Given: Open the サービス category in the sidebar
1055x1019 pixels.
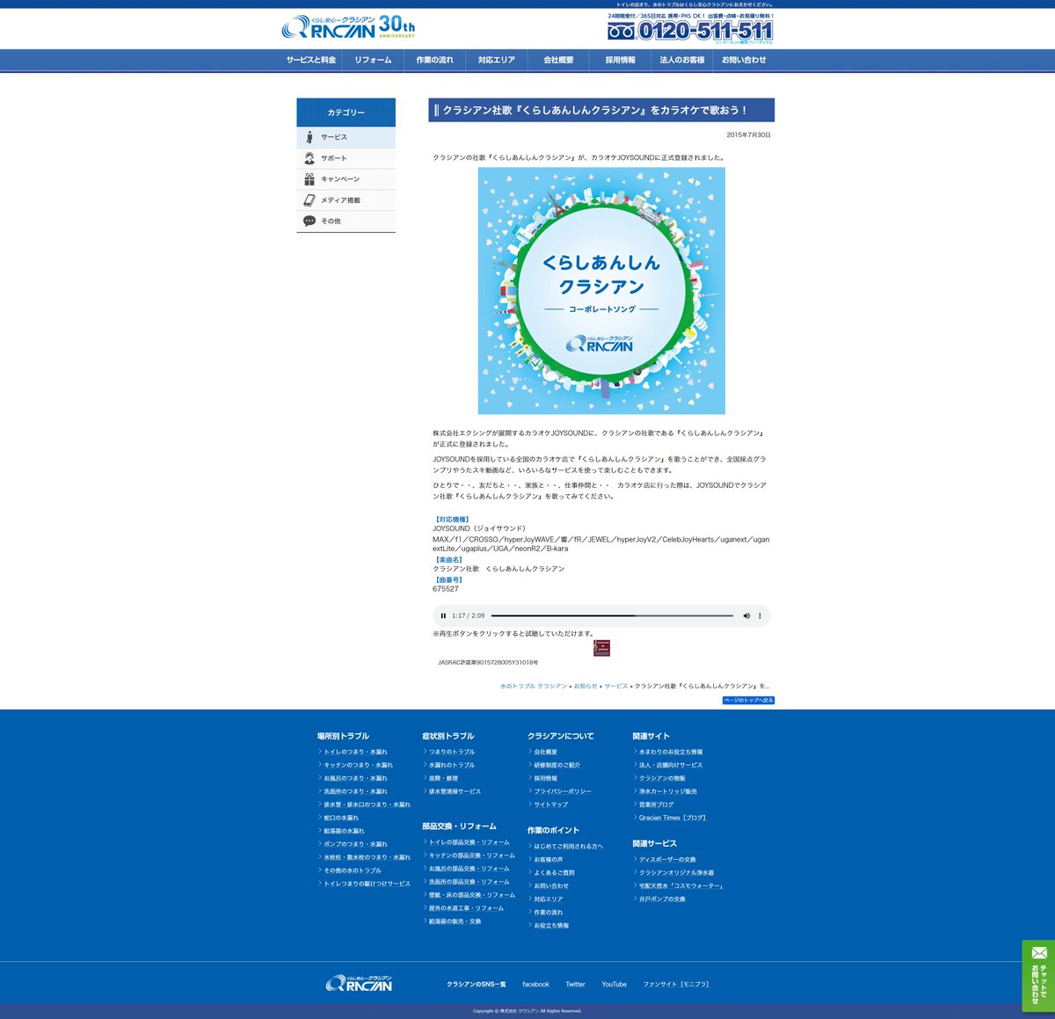Looking at the screenshot, I should click(x=346, y=137).
